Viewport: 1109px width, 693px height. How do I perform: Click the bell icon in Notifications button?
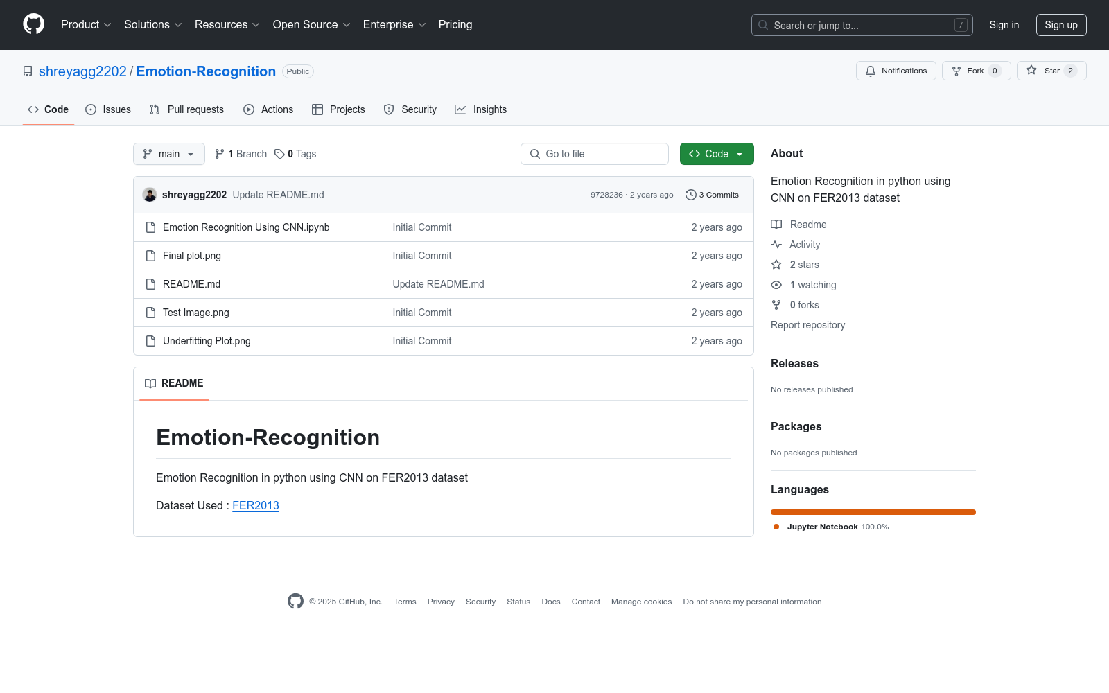871,71
